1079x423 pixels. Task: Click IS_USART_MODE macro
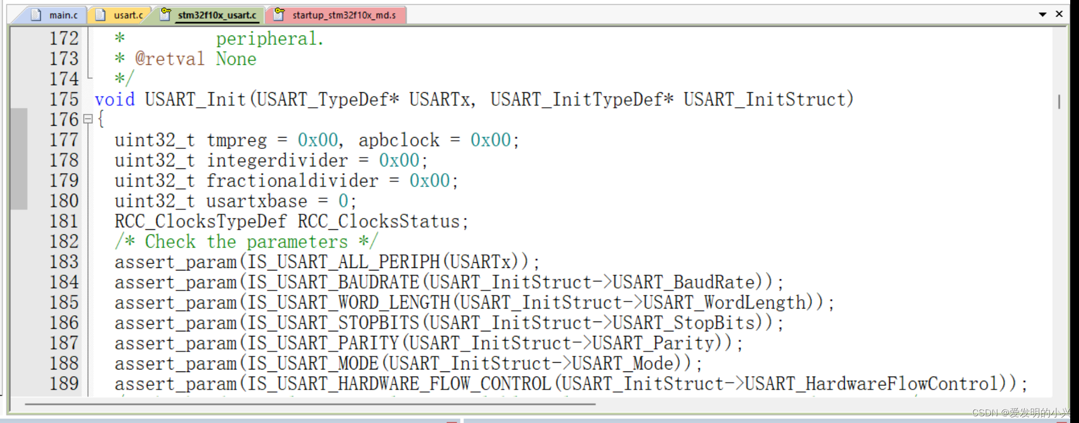tap(313, 364)
